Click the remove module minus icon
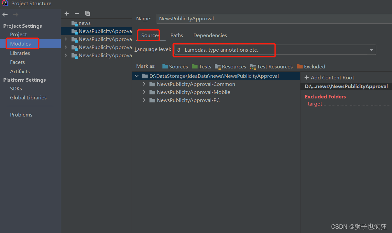Viewport: 392px width, 233px height. (x=77, y=14)
